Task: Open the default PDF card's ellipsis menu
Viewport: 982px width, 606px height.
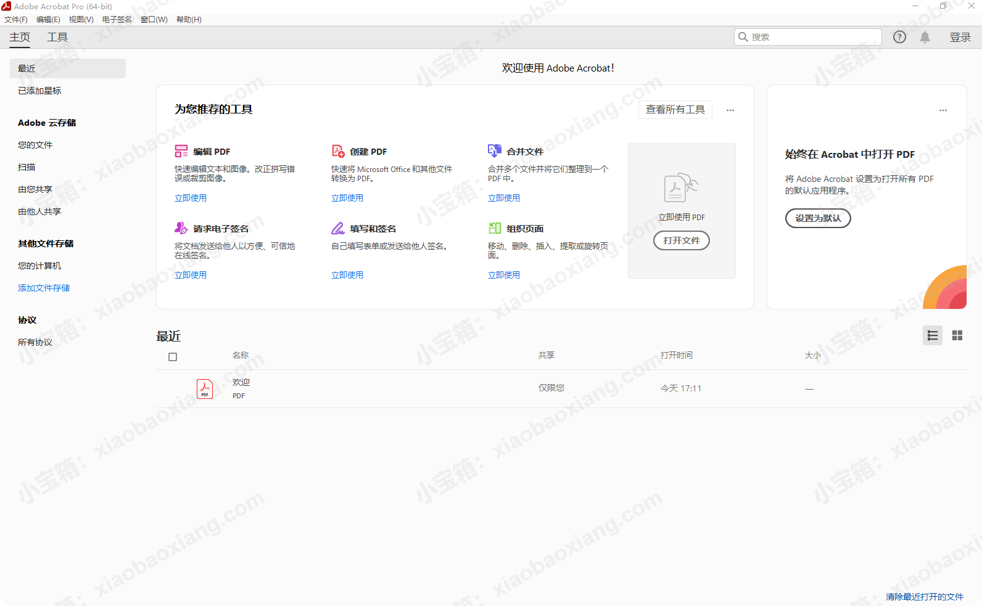Action: click(x=943, y=110)
